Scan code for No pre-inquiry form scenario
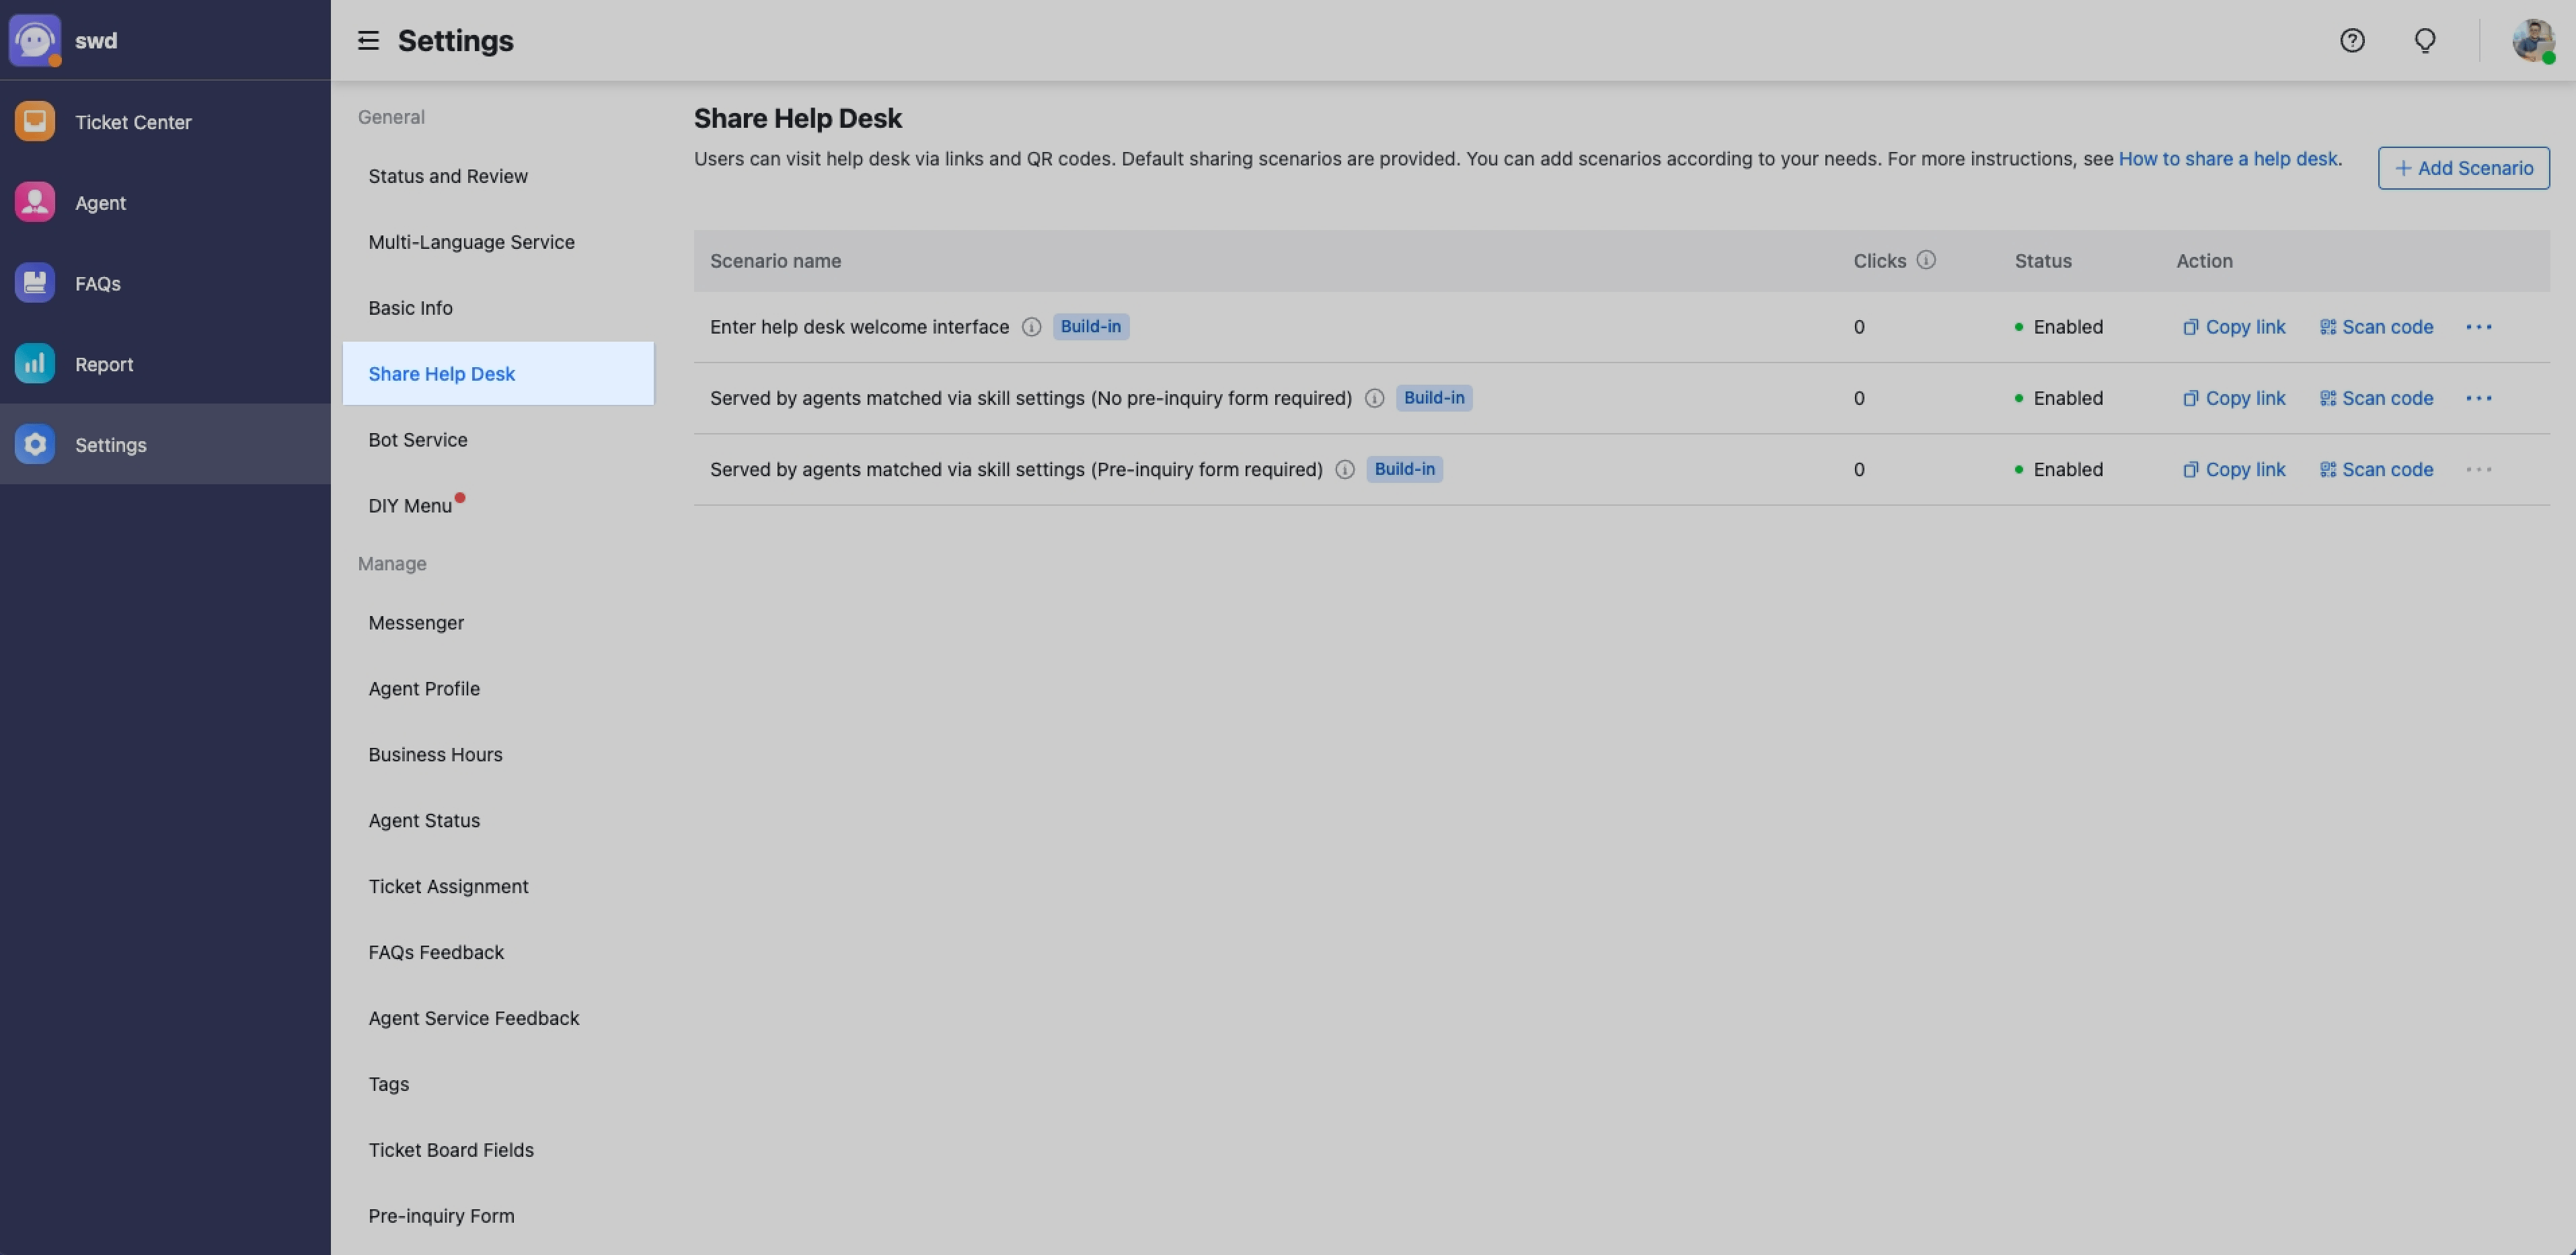Image resolution: width=2576 pixels, height=1255 pixels. click(x=2376, y=398)
